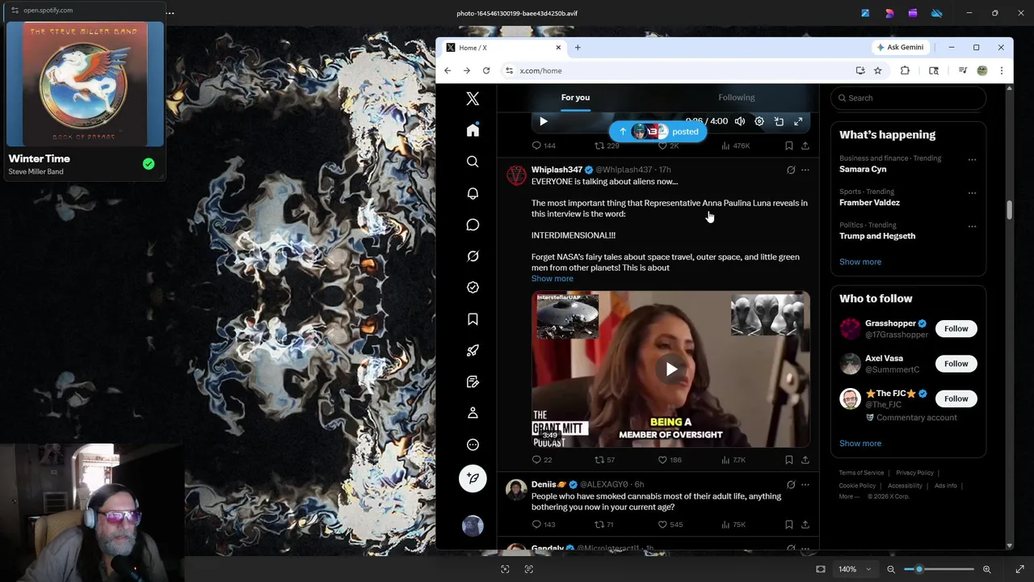The width and height of the screenshot is (1034, 582).
Task: Toggle full screen in the photo viewer
Action: (x=1019, y=569)
